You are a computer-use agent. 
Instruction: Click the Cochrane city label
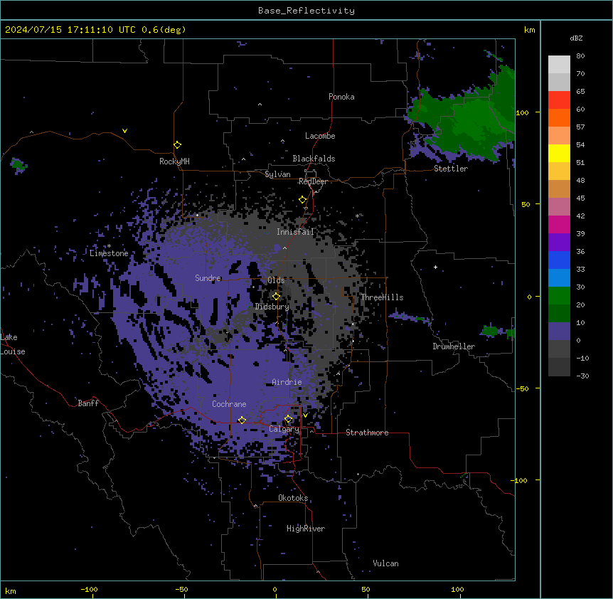tap(229, 404)
